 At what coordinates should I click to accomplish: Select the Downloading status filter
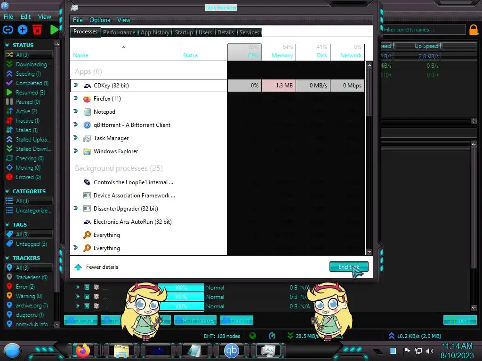29,64
